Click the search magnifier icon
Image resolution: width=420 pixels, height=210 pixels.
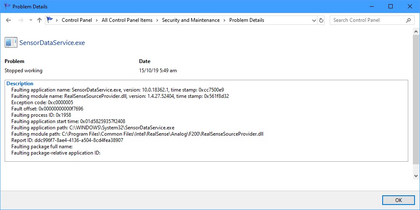pyautogui.click(x=408, y=20)
